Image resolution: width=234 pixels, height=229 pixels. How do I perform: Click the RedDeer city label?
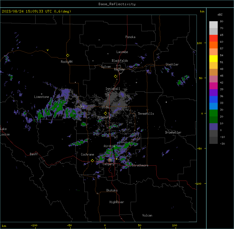tap(120, 69)
